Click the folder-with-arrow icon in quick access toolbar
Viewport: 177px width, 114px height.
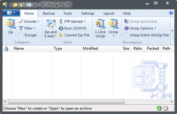pos(22,5)
